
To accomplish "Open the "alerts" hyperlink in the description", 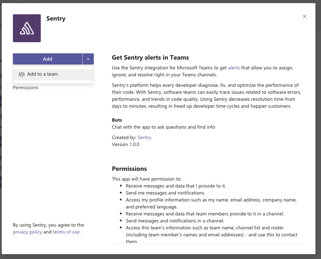I will tap(234, 68).
